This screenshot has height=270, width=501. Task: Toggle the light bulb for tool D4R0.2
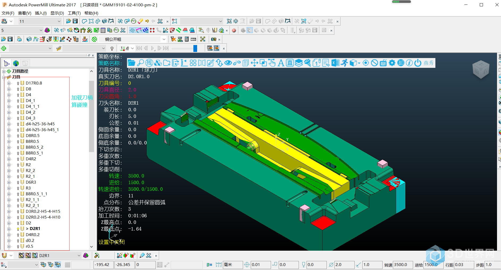[x=18, y=235]
